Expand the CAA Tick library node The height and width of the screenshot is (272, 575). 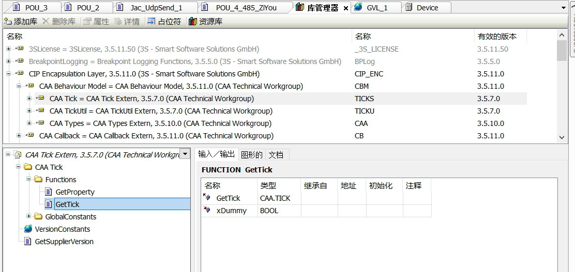coord(29,99)
